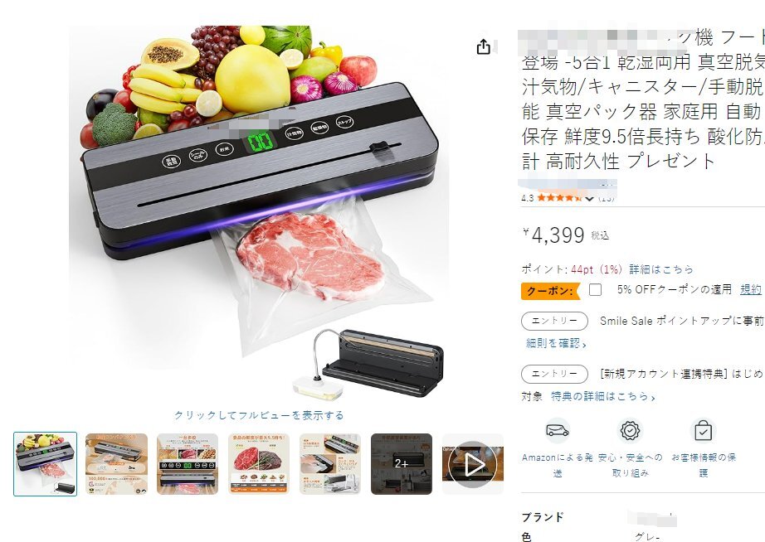
Task: Open coupon 規約 terms link
Action: click(x=750, y=289)
